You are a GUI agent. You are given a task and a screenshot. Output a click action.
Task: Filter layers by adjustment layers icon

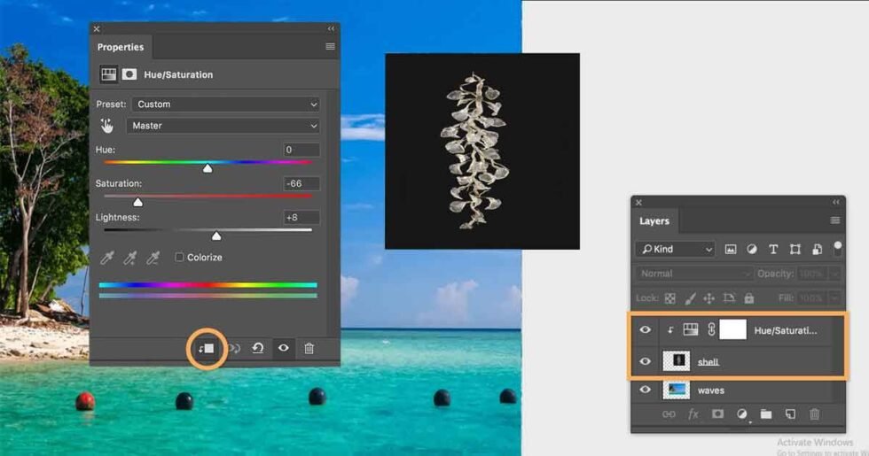752,250
